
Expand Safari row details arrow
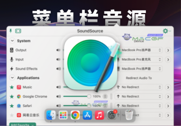168,106
